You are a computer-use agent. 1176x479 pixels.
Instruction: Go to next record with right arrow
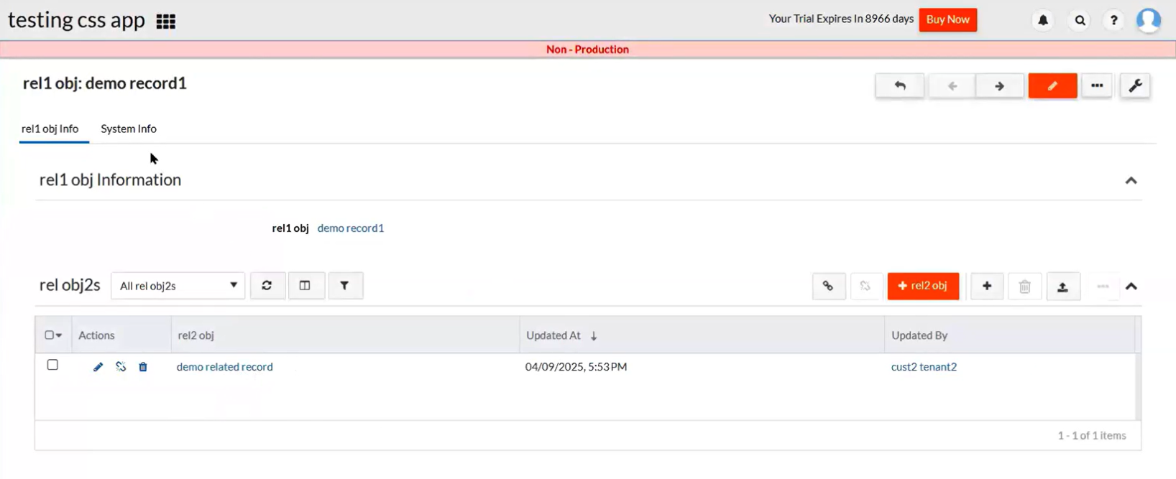coord(999,86)
